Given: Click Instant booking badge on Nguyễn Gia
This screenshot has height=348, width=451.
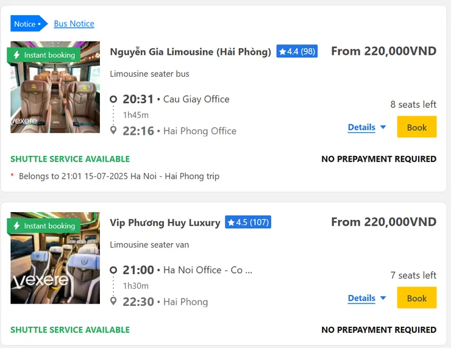Looking at the screenshot, I should click(44, 55).
